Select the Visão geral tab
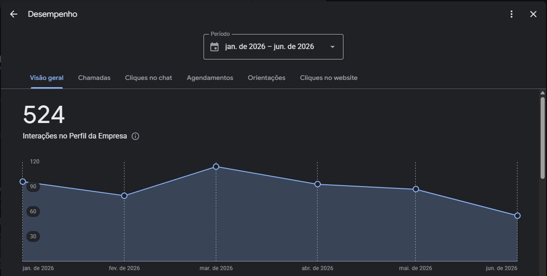 pyautogui.click(x=47, y=78)
